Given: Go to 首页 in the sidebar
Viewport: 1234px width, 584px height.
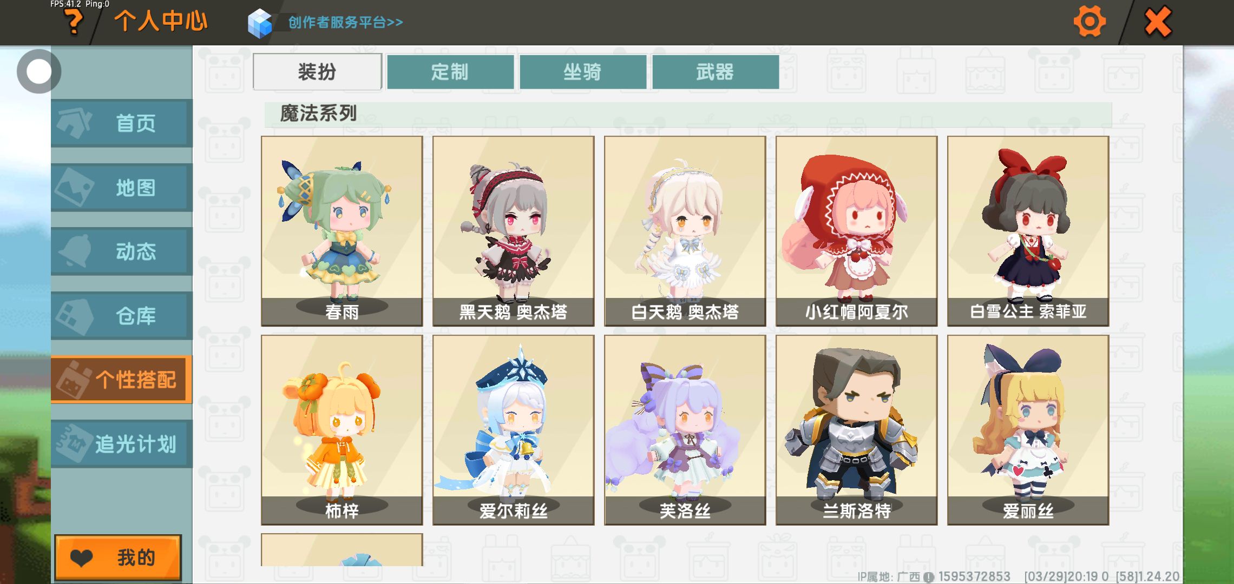Looking at the screenshot, I should click(x=122, y=123).
